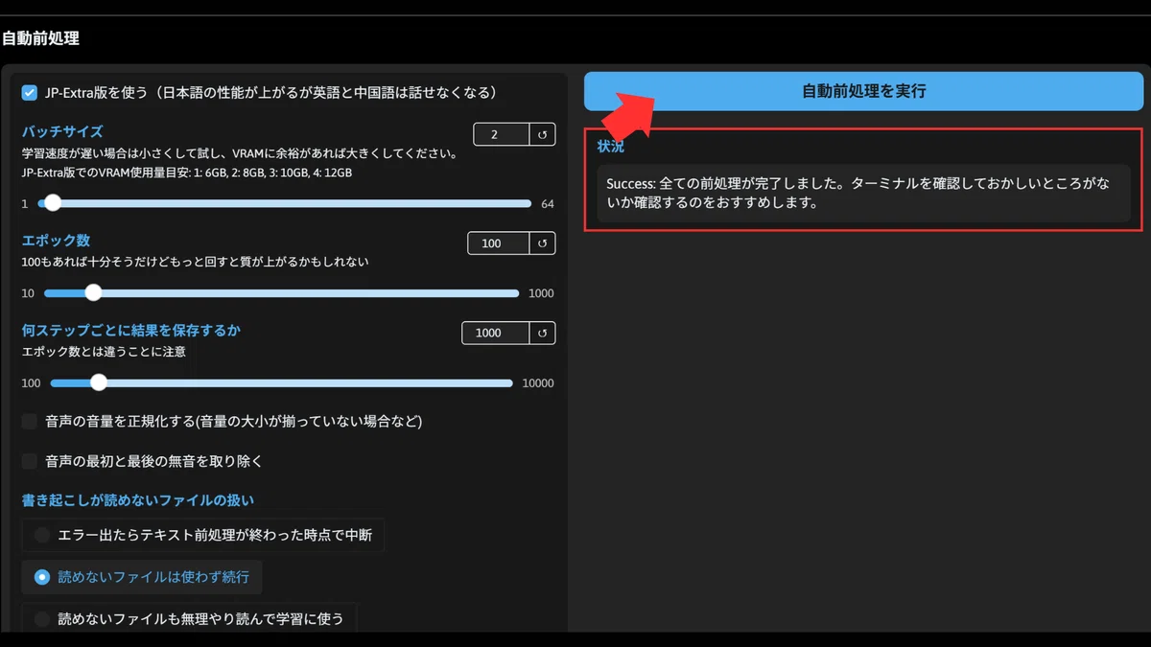Click the バッチサイズ label heading

click(62, 131)
